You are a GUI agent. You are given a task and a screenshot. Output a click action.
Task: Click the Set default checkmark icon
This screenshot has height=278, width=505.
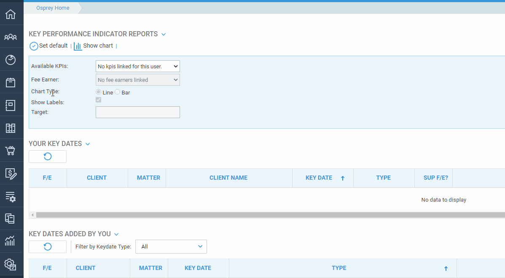(x=33, y=46)
